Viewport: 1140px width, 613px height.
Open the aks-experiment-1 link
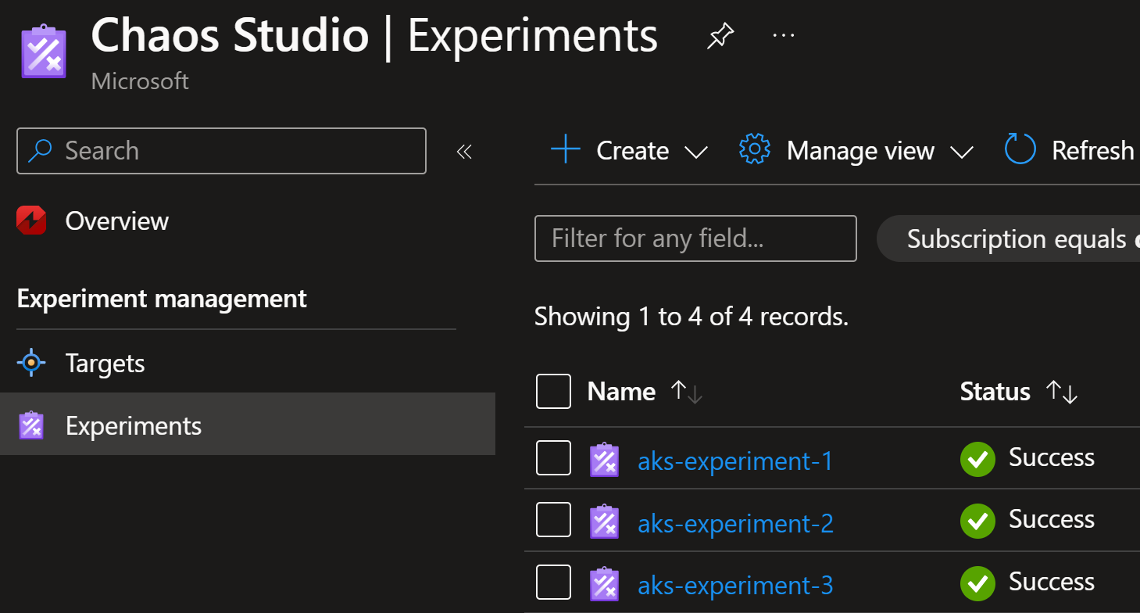tap(735, 461)
